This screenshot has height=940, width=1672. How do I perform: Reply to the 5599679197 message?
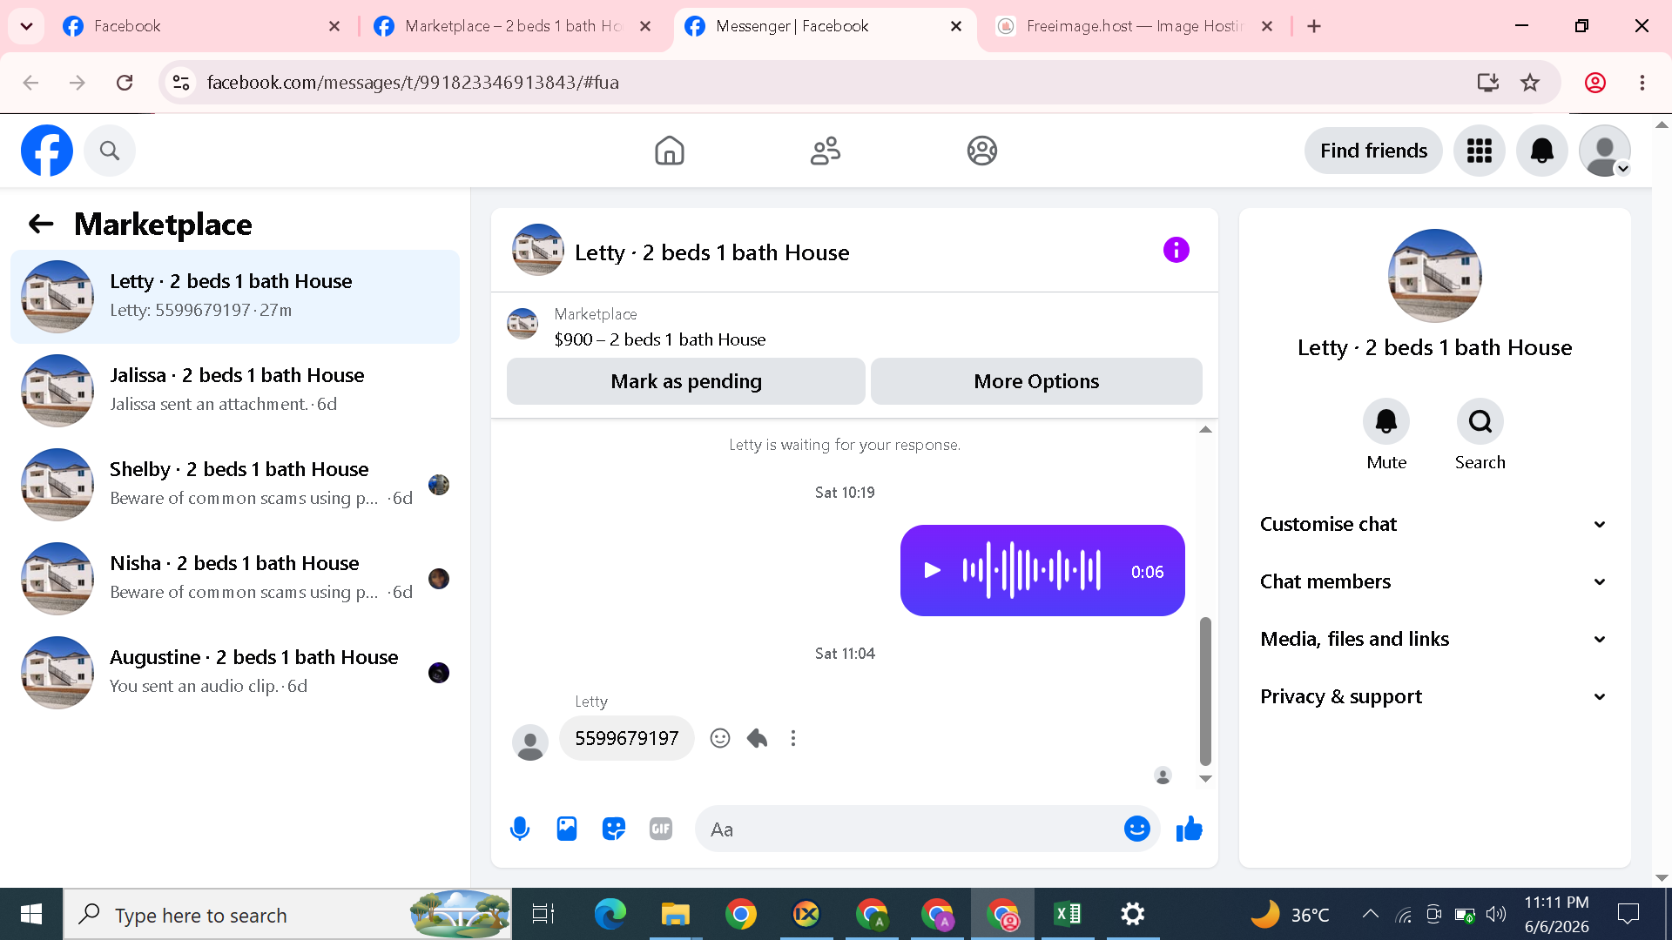coord(757,738)
